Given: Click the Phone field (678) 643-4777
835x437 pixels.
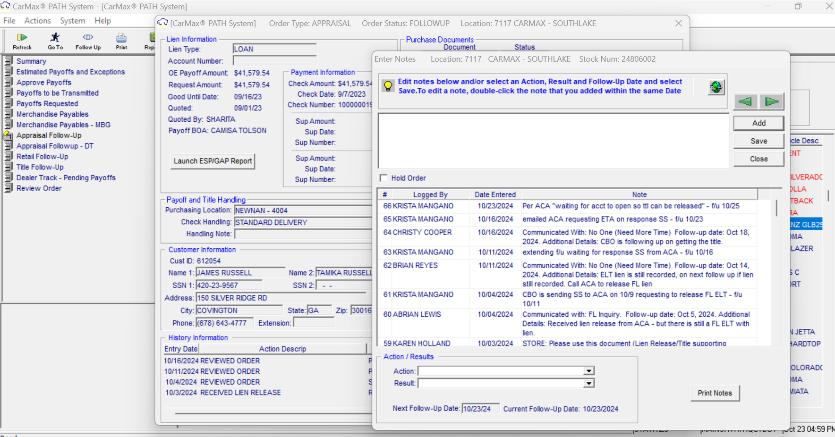Looking at the screenshot, I should coord(225,323).
